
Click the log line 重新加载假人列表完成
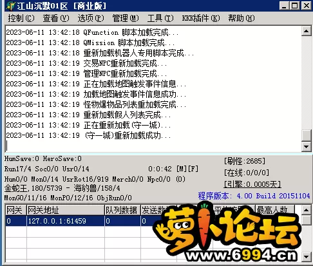pyautogui.click(x=88, y=115)
